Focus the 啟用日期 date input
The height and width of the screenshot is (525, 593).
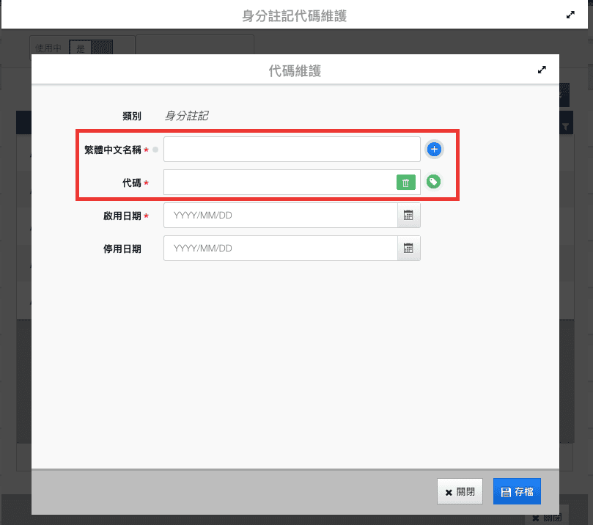[x=280, y=216]
